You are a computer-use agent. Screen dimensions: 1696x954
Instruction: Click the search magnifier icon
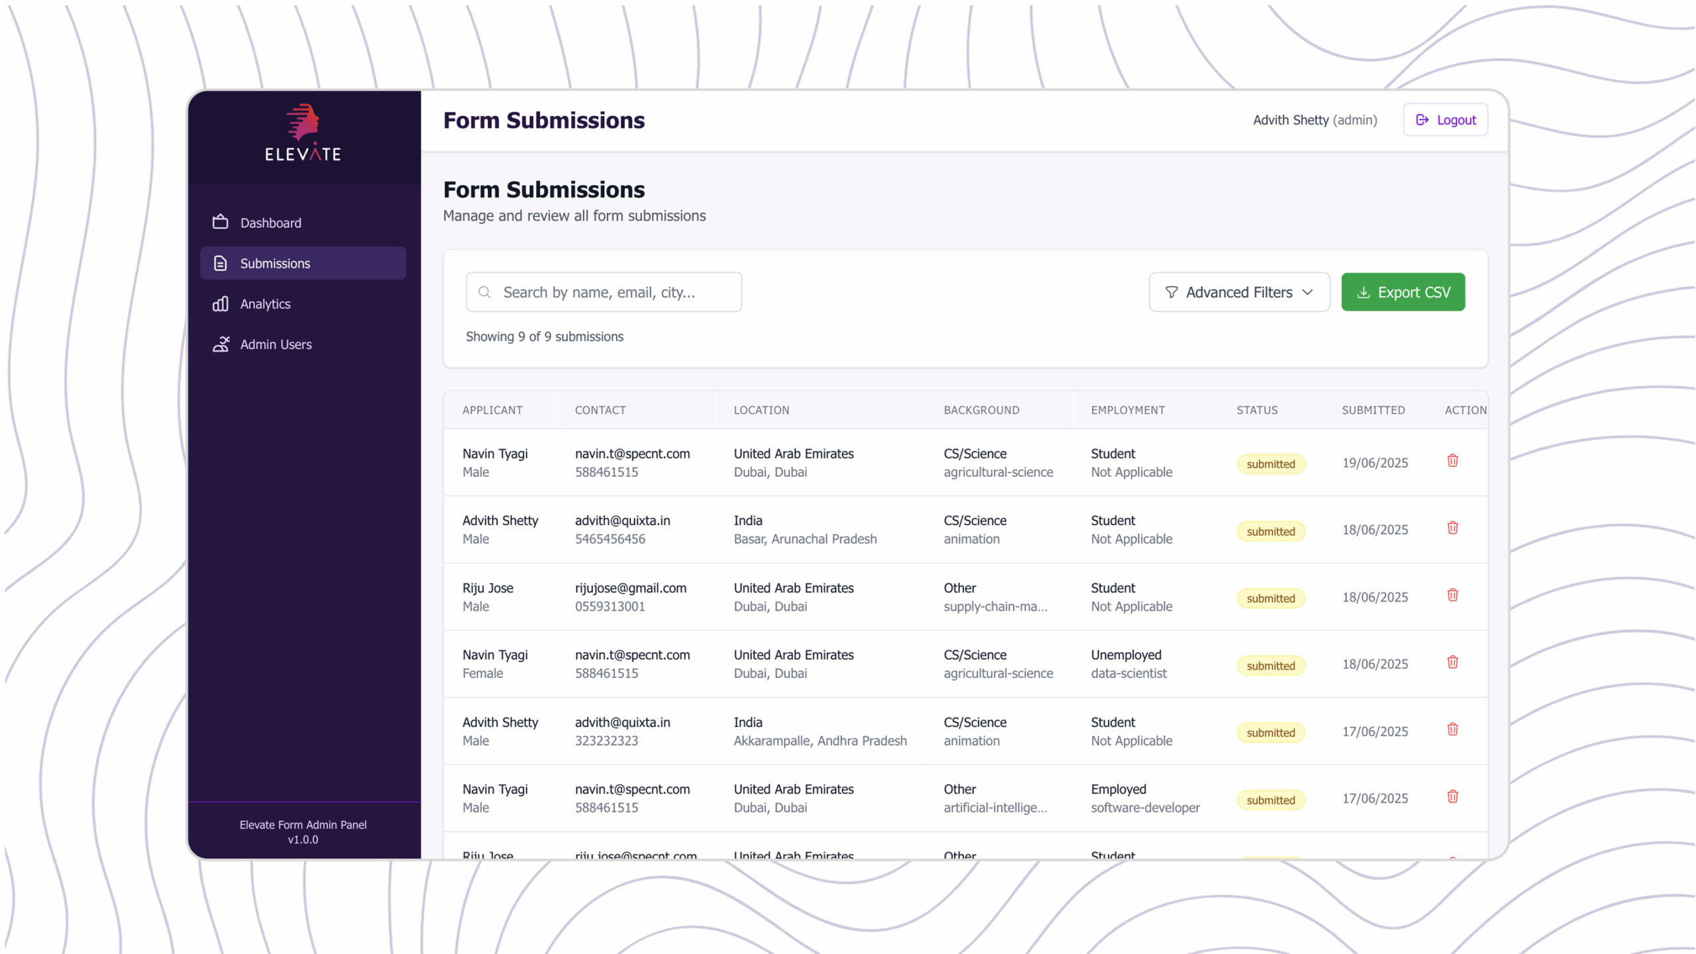[x=484, y=292]
